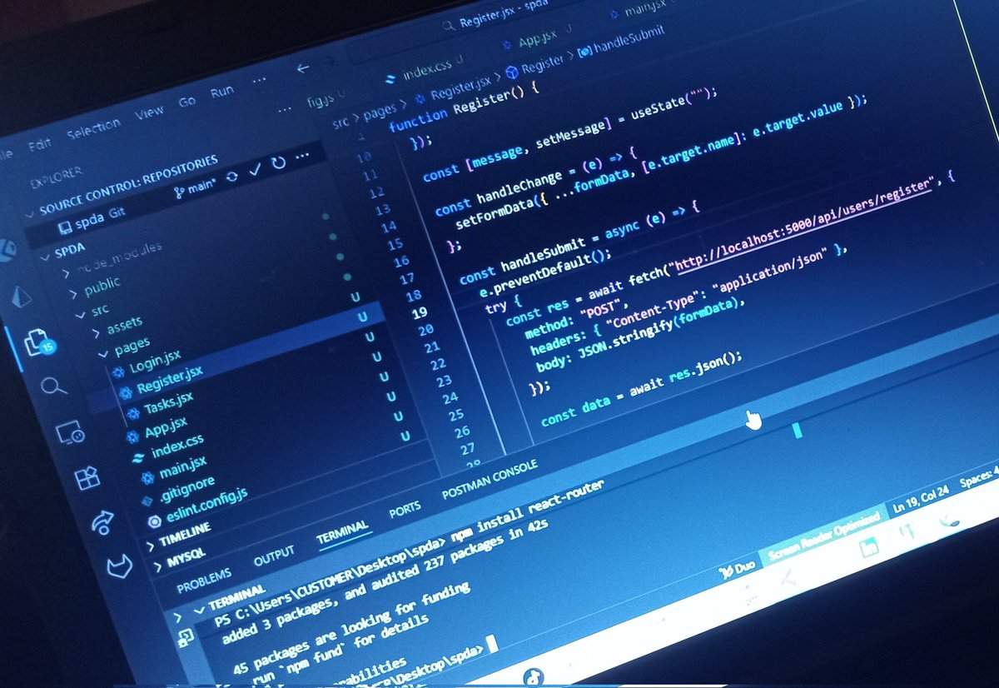Open the more actions ellipsis next to refresh

click(301, 156)
